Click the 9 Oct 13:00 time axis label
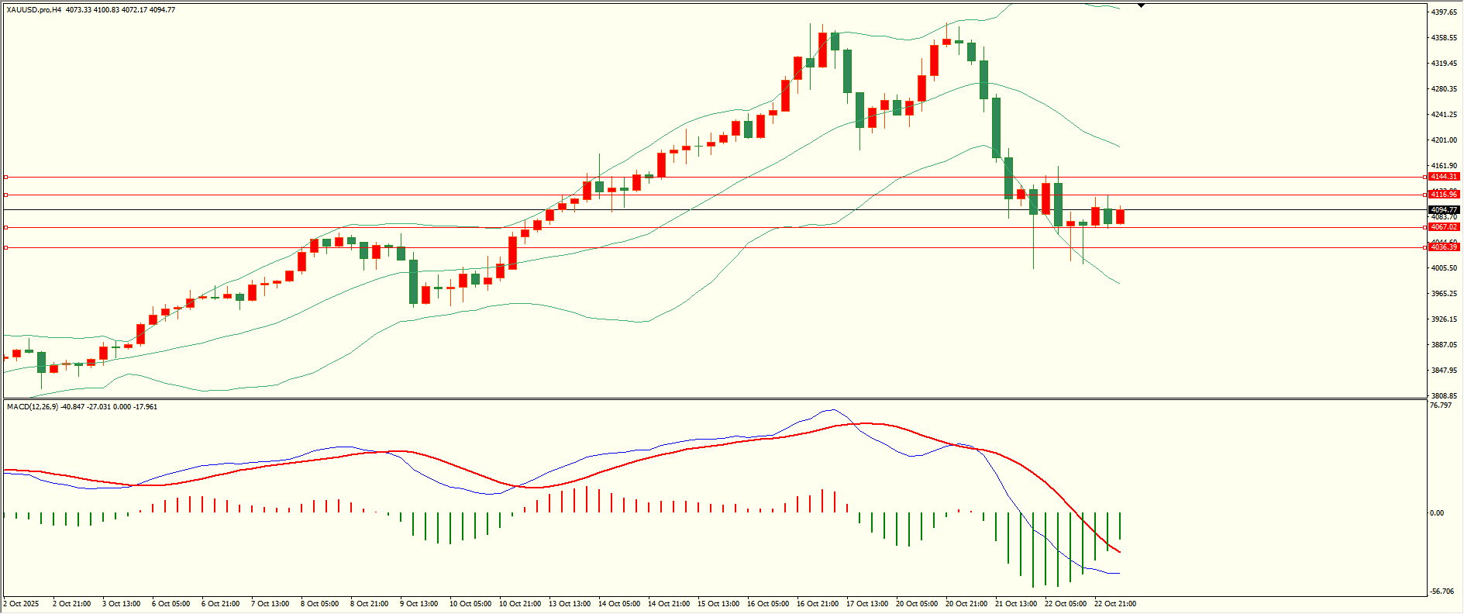The height and width of the screenshot is (614, 1464). coord(419,603)
